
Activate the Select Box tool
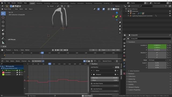coord(3,13)
